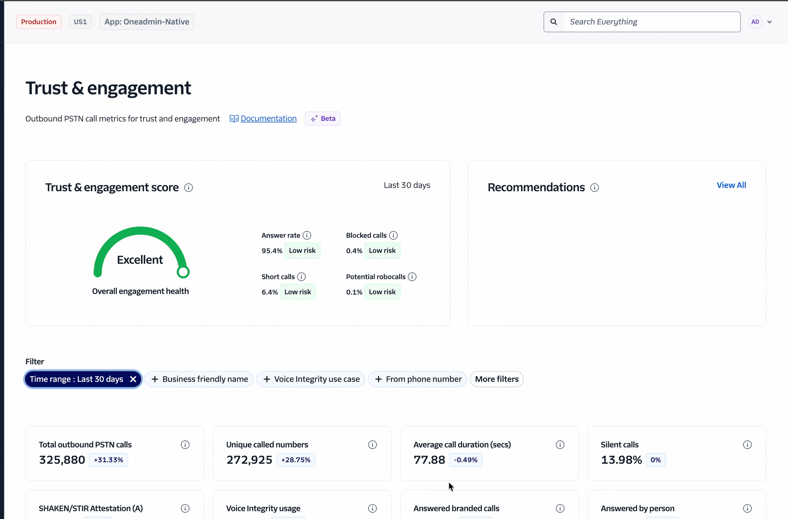Click Overall engagement health label

point(141,291)
